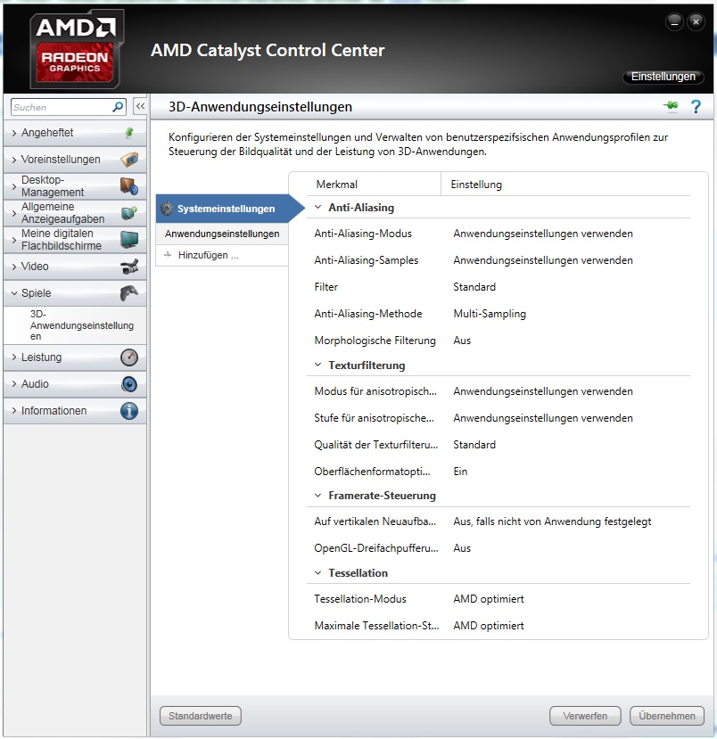This screenshot has width=717, height=739.
Task: Click the green pin icon near help
Action: coord(671,106)
